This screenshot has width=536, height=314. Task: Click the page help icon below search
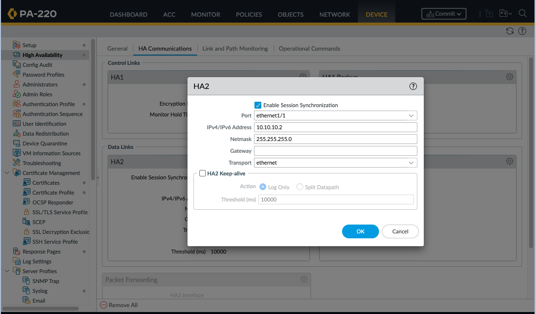[522, 31]
